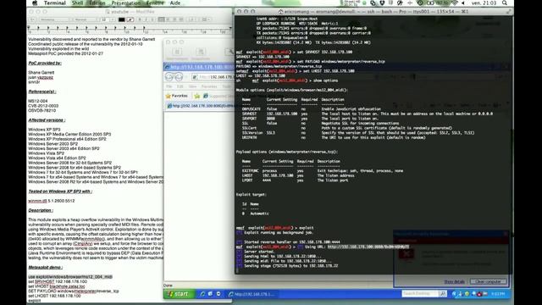Open font style dropdown in TextEdit toolbar
This screenshot has height=305, width=542.
85,19
